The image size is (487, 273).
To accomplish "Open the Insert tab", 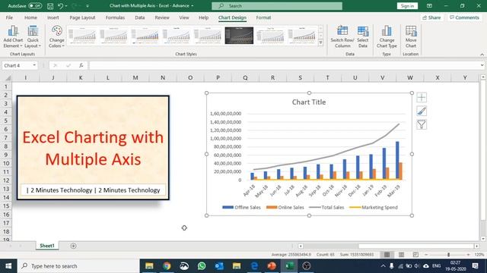I will pos(53,17).
